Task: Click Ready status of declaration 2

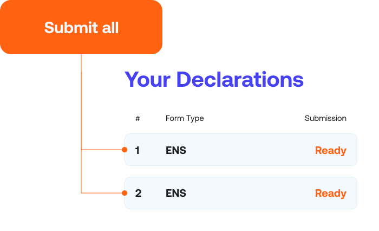Action: 330,194
